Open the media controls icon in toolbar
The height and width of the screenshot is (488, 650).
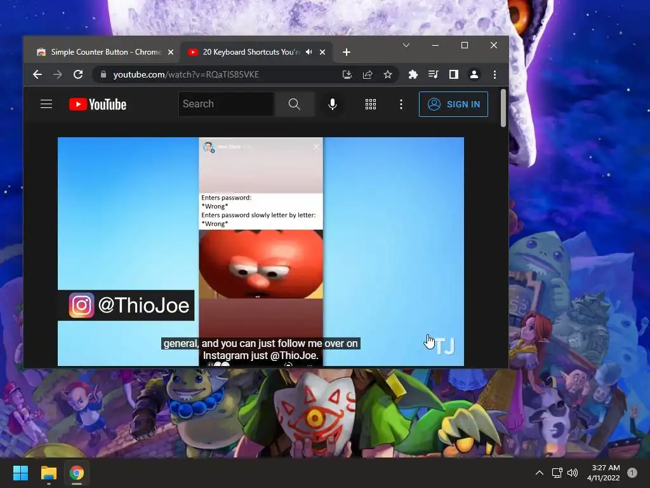(x=433, y=74)
